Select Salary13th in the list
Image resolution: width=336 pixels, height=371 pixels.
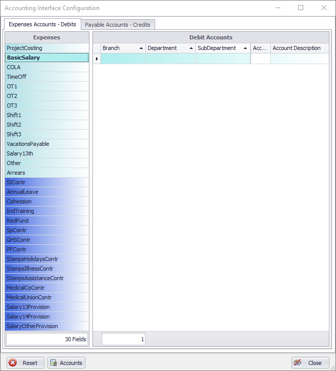coord(47,153)
